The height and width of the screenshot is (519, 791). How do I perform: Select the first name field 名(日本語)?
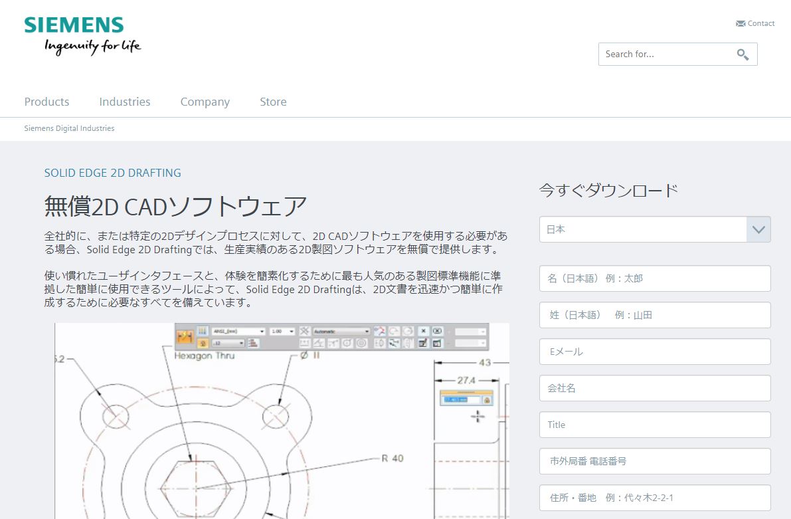tap(654, 278)
